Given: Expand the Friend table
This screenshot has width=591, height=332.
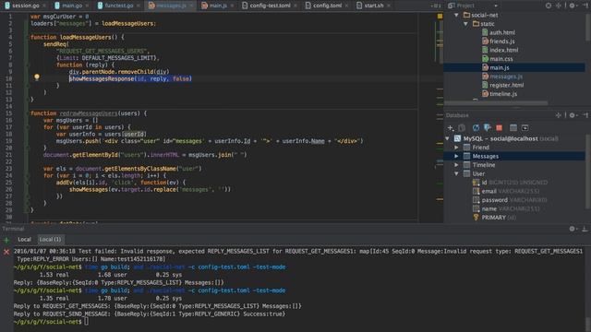Looking at the screenshot, I should [x=456, y=148].
